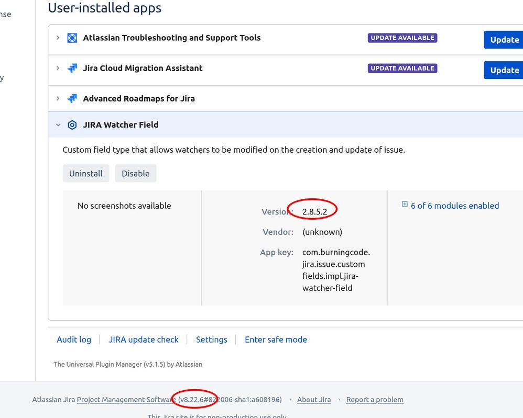Image resolution: width=523 pixels, height=418 pixels.
Task: Click the UPDATE AVAILABLE badge for Troubleshooting Tools
Action: 402,38
